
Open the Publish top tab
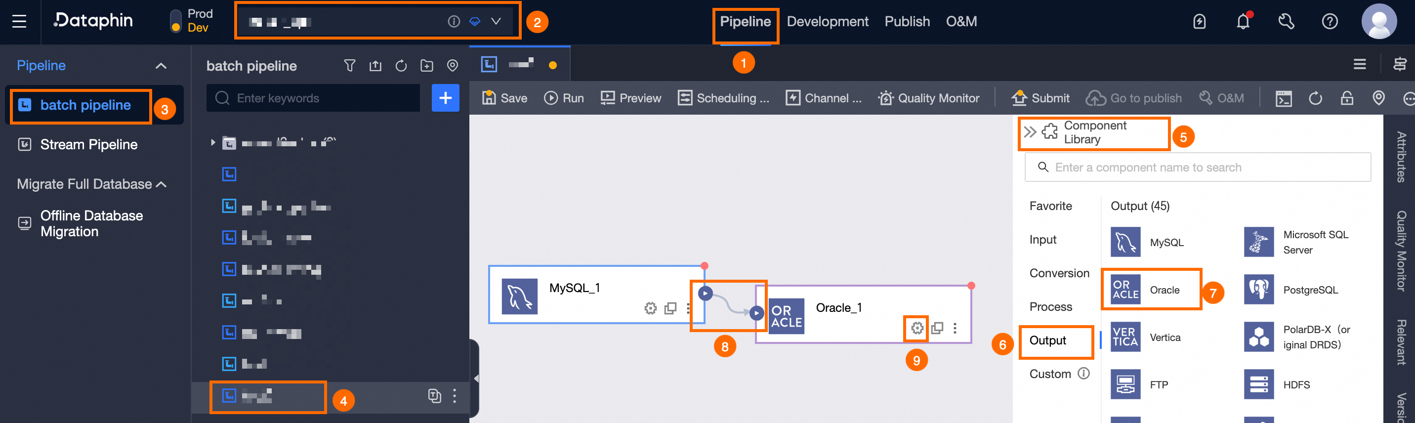pyautogui.click(x=907, y=21)
